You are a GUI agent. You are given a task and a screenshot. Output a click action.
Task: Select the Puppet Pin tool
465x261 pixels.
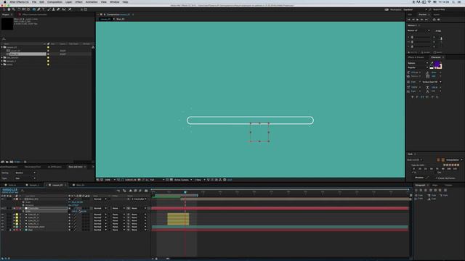tap(70, 9)
